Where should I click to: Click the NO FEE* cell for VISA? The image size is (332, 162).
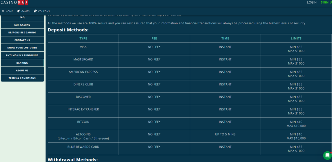tap(154, 49)
